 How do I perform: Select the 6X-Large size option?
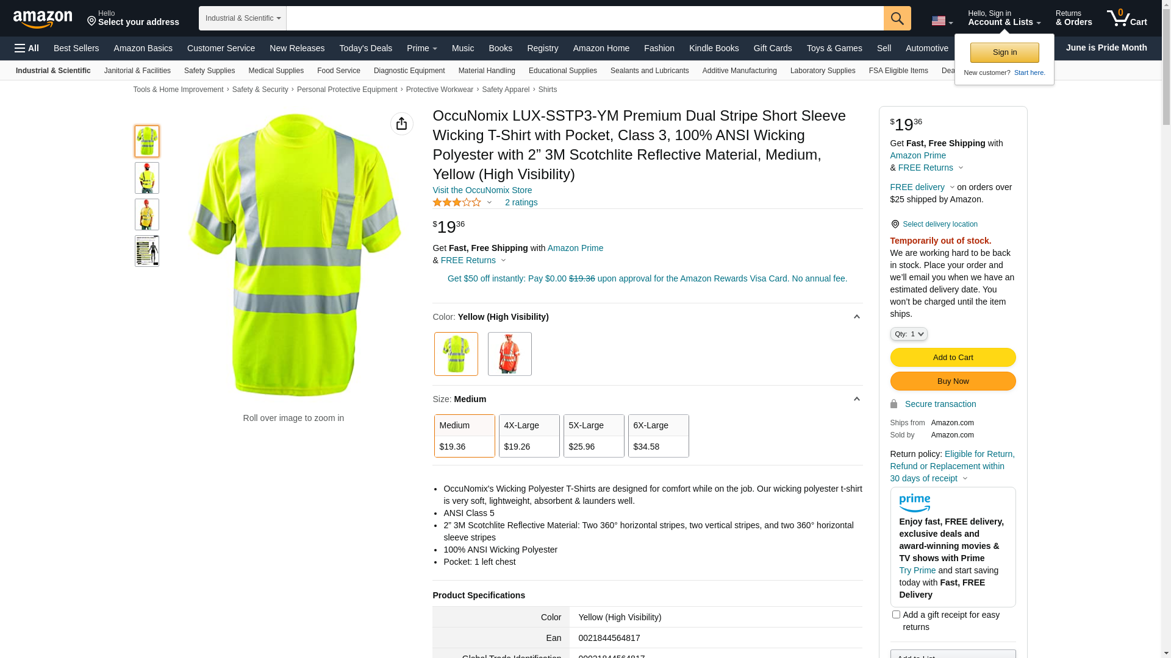point(658,436)
